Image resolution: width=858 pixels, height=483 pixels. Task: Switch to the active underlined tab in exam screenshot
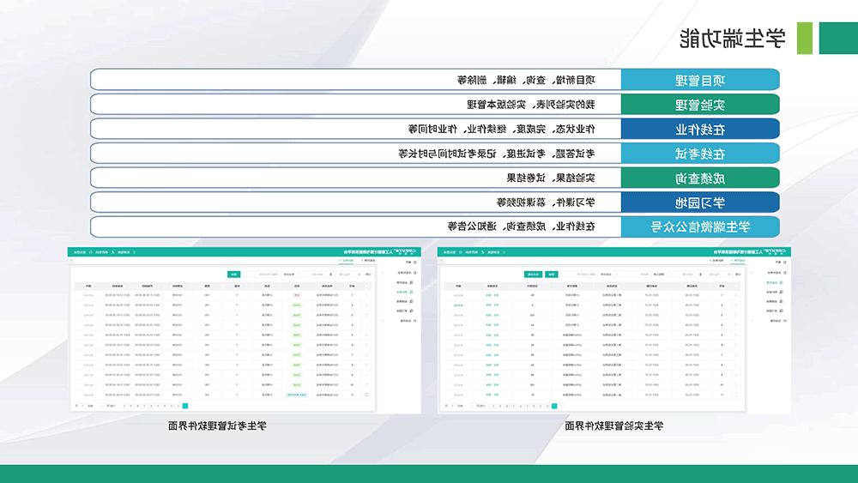(347, 260)
